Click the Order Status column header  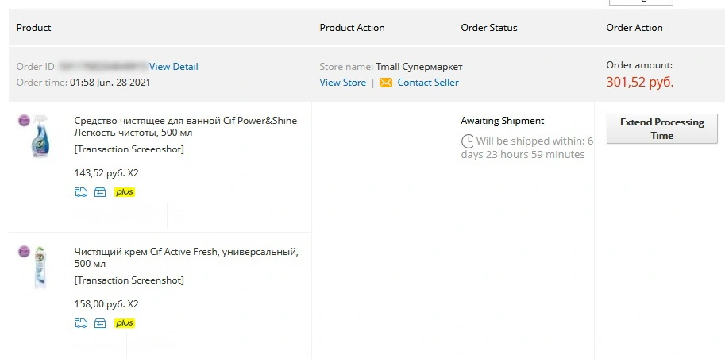(x=488, y=28)
